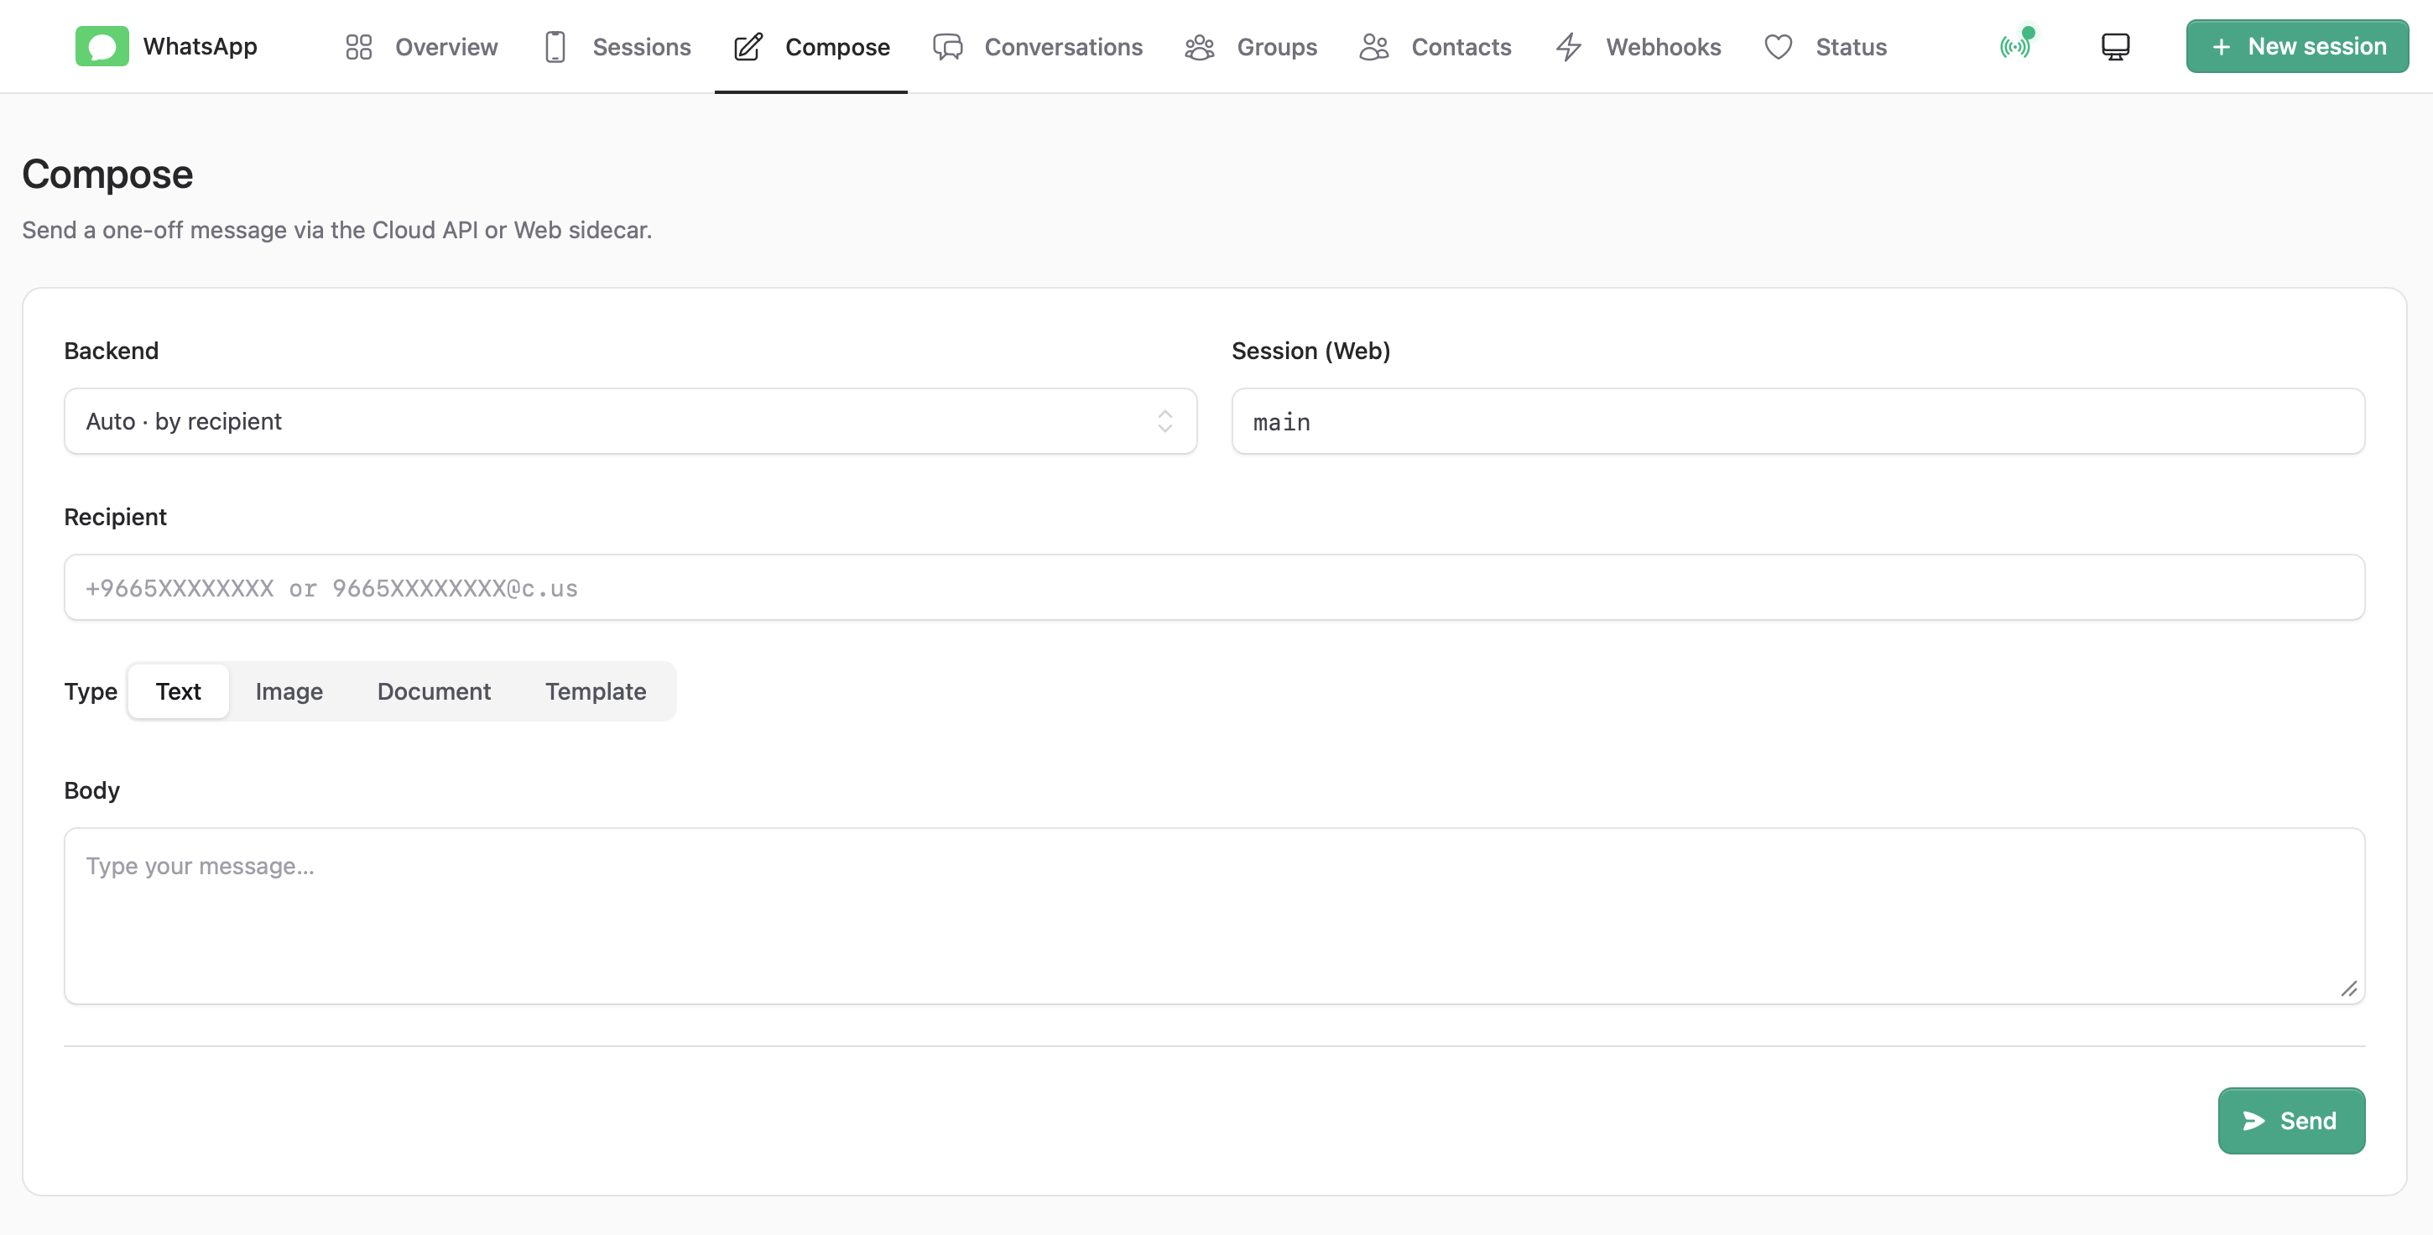Open the Status tab
This screenshot has width=2433, height=1235.
click(x=1826, y=47)
